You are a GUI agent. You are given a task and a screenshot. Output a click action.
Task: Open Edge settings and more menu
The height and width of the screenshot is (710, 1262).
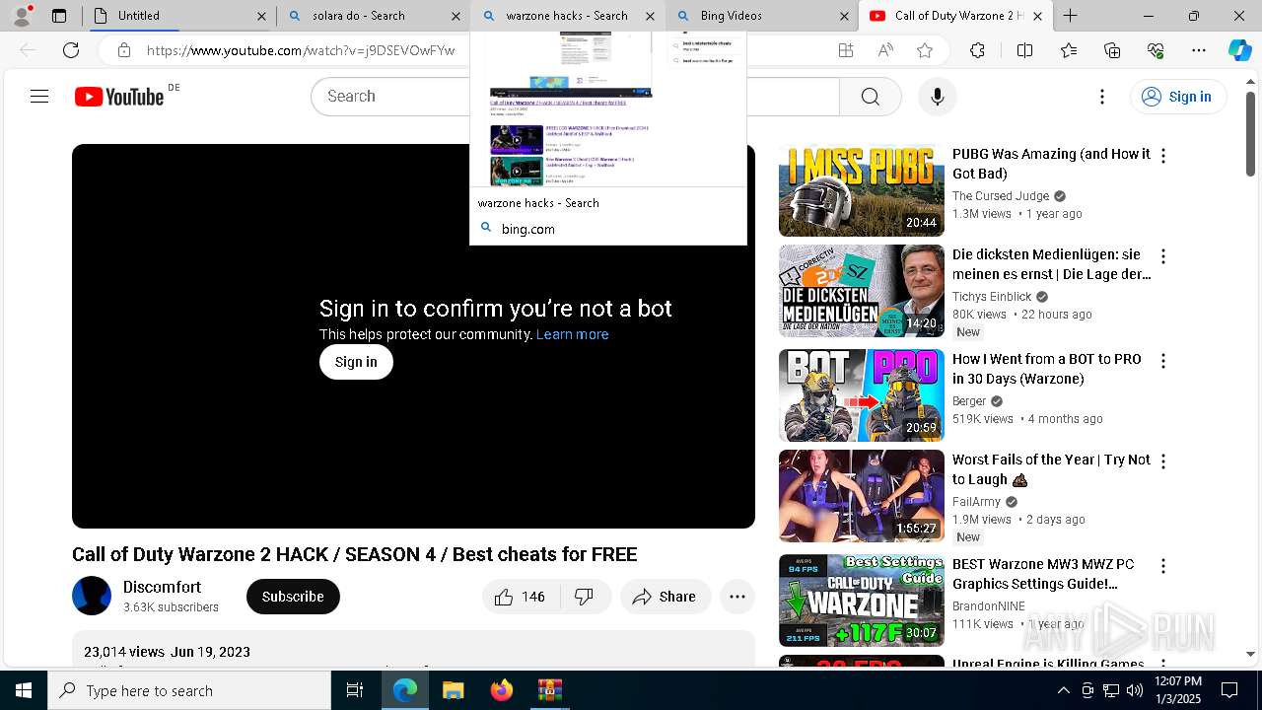[1199, 50]
